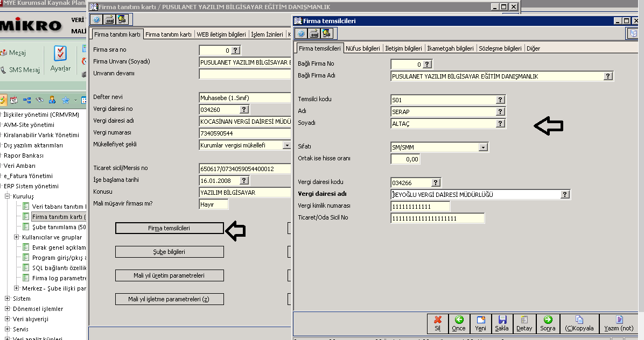
Task: Click Ticaret/Oda Sicil No field
Action: coord(438,218)
